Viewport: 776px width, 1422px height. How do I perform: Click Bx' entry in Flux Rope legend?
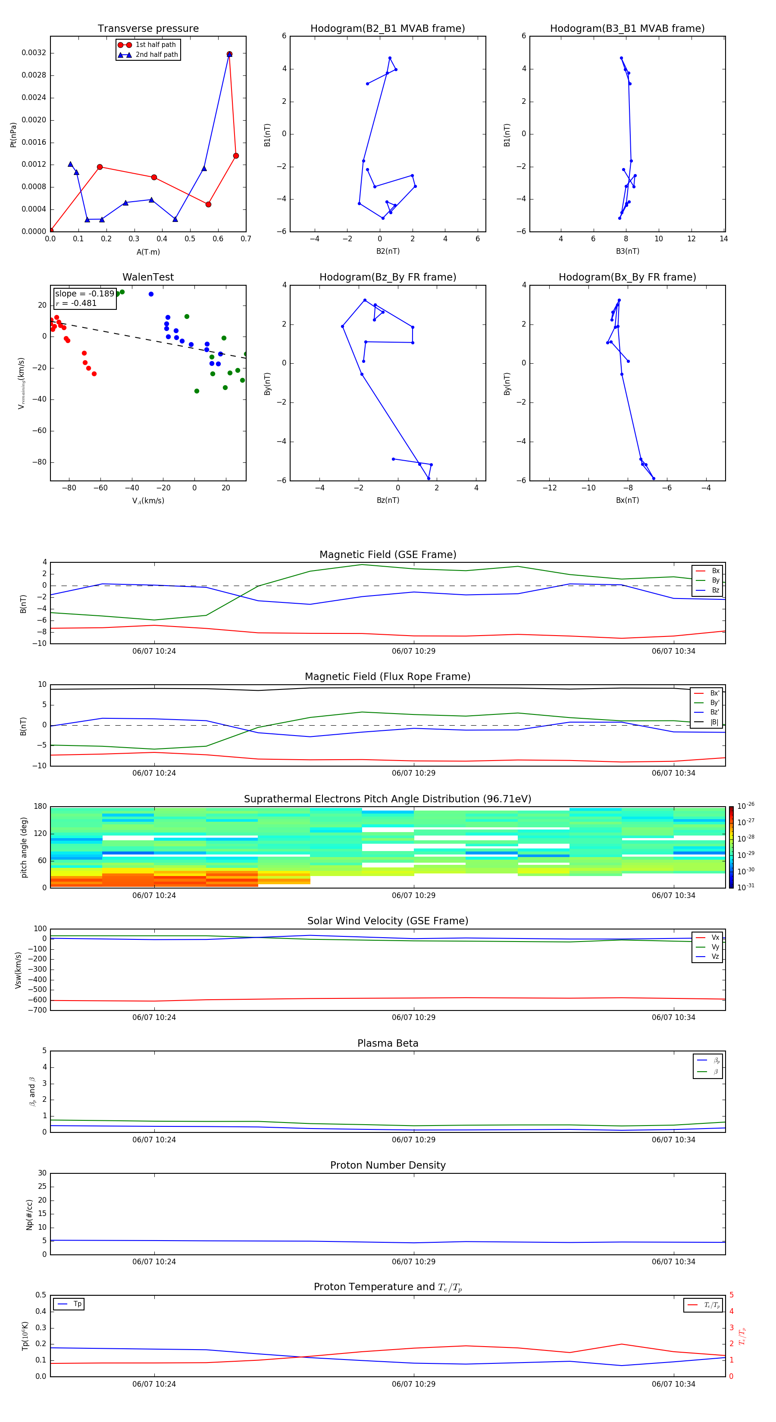(x=707, y=693)
